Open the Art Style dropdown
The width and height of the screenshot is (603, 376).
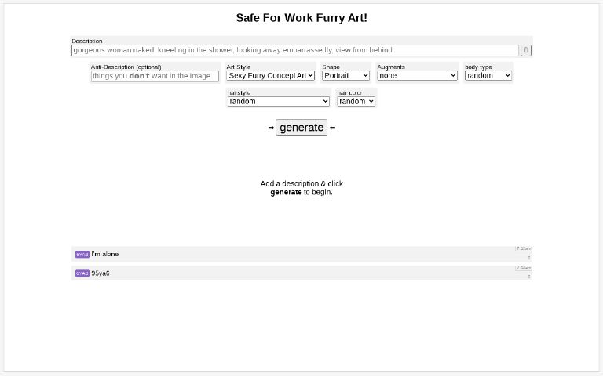(x=271, y=76)
